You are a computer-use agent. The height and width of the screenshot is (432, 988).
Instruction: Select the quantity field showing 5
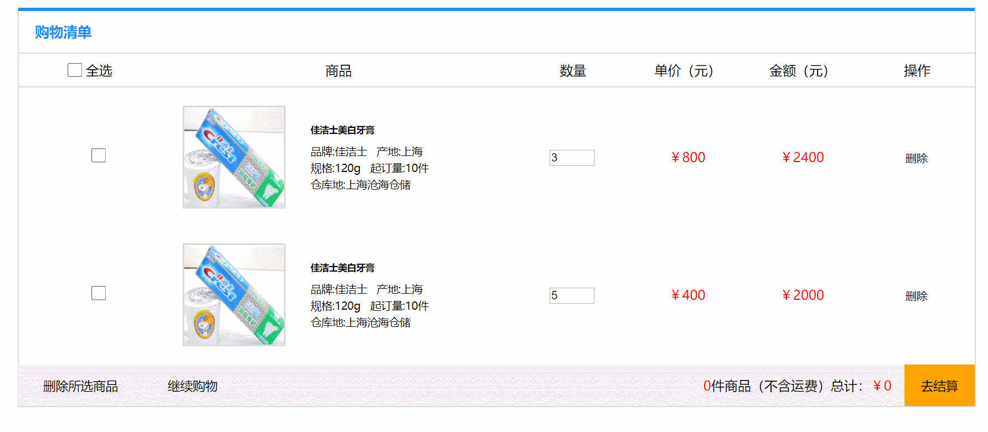coord(571,295)
